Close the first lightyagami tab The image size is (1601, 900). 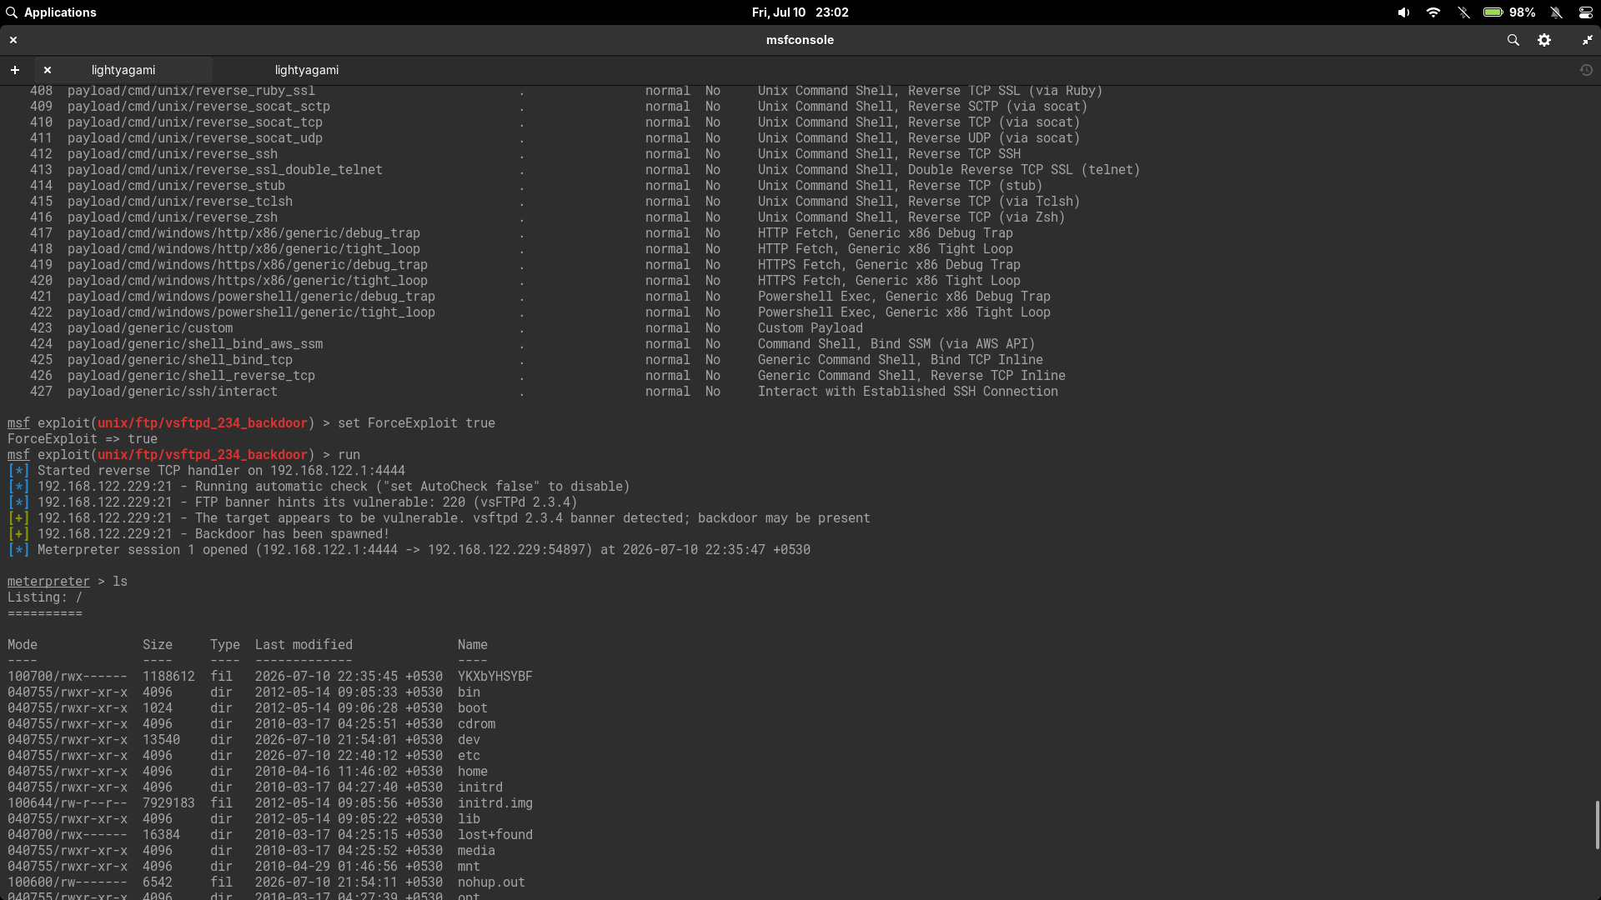48,70
